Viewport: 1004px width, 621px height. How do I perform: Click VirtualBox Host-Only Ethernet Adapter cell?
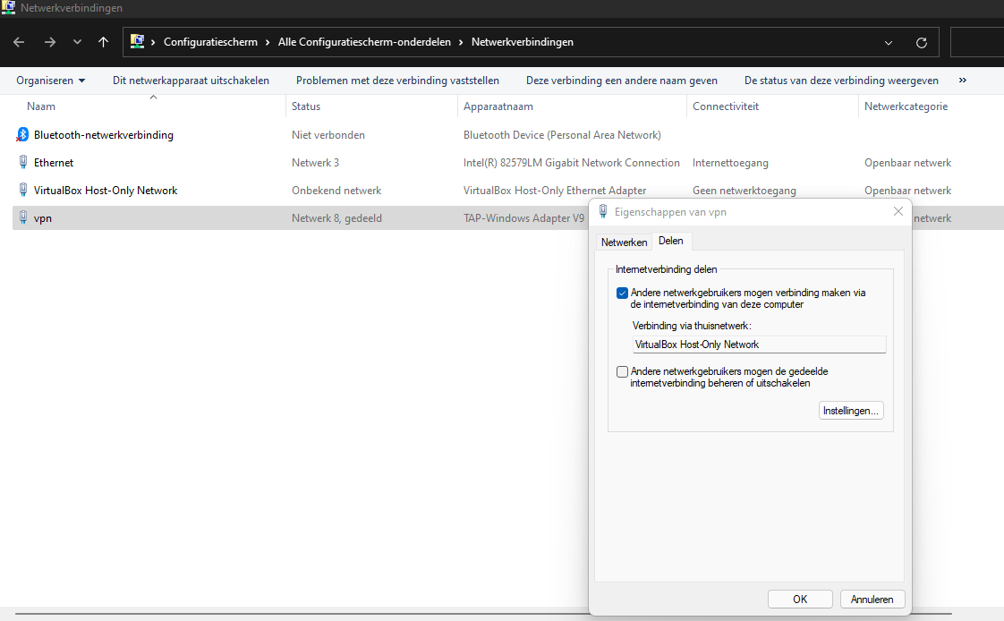(555, 190)
